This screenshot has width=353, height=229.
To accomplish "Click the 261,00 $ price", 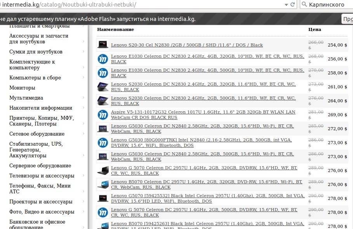I will point(337,87).
